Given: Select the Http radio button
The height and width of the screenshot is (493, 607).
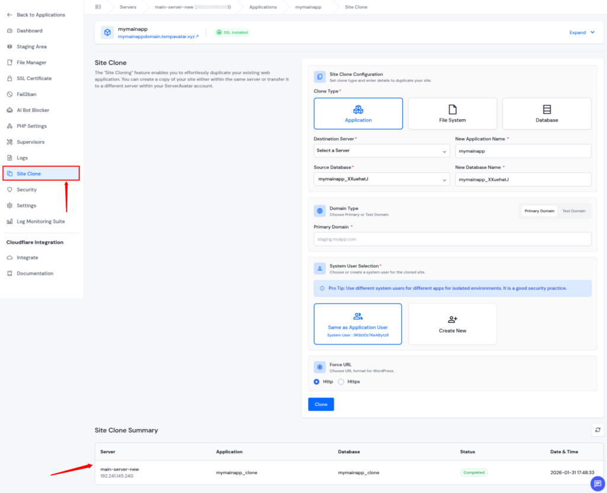Looking at the screenshot, I should 317,382.
